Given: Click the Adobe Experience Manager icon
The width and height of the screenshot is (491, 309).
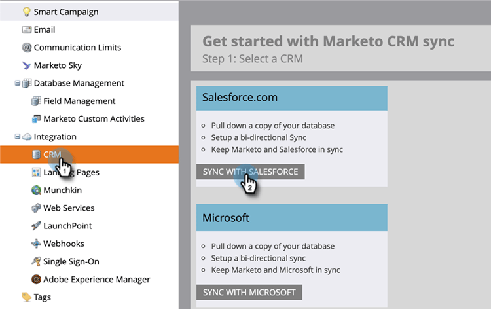Looking at the screenshot, I should click(37, 279).
